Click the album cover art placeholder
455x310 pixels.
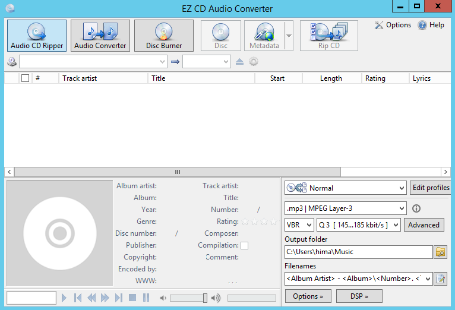click(x=60, y=233)
